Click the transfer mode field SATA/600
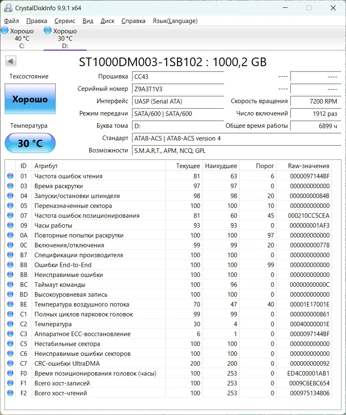The width and height of the screenshot is (346, 415). point(178,114)
